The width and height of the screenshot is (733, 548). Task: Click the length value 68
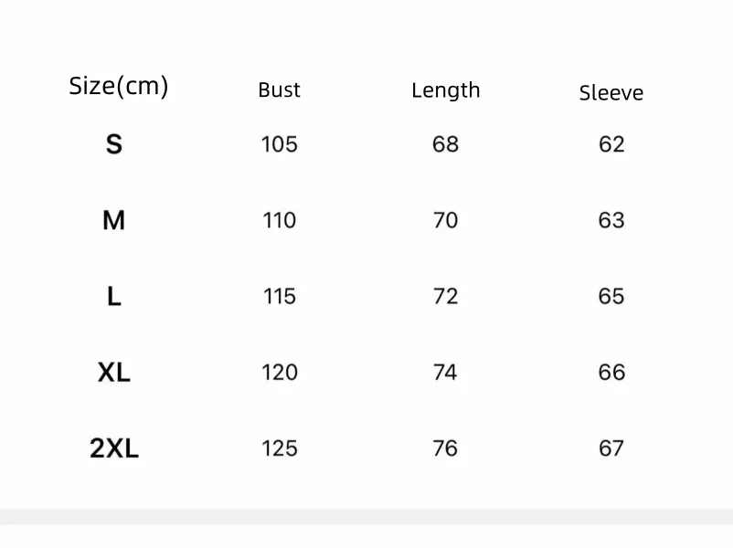pyautogui.click(x=445, y=144)
